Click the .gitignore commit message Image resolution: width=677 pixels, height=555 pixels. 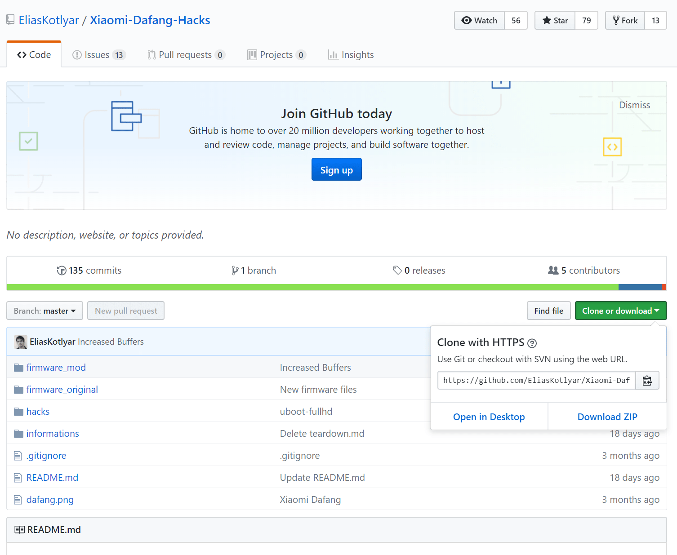(300, 456)
